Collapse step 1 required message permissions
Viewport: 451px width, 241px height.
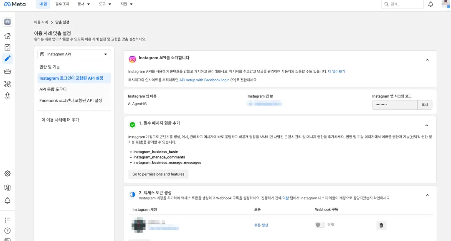426,126
